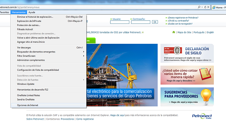The width and height of the screenshot is (226, 128).
Task: Close the Herramientas menu header
Action: pos(19,12)
